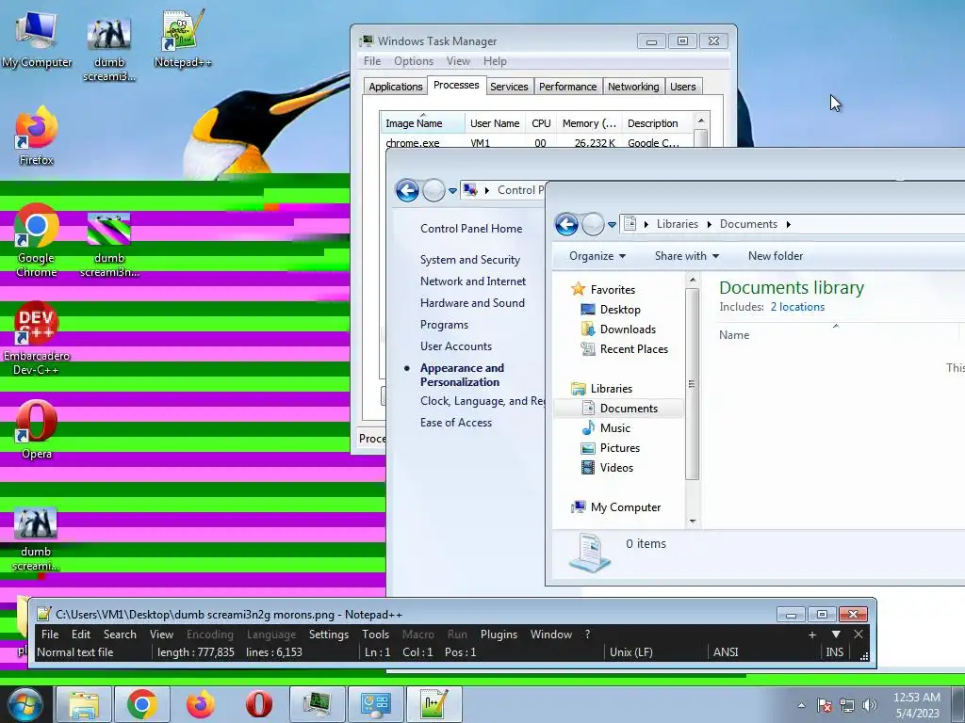Click the network tray icon
Viewport: 965px width, 723px height.
[x=847, y=705]
